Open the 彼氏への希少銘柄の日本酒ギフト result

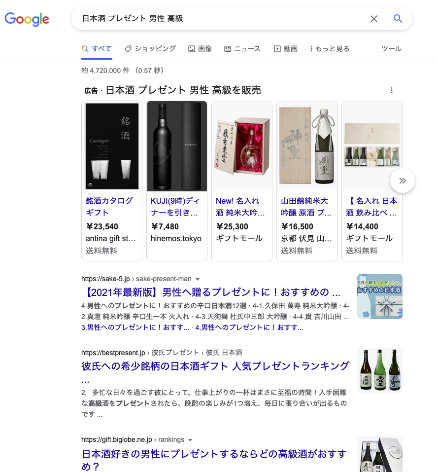pyautogui.click(x=215, y=366)
